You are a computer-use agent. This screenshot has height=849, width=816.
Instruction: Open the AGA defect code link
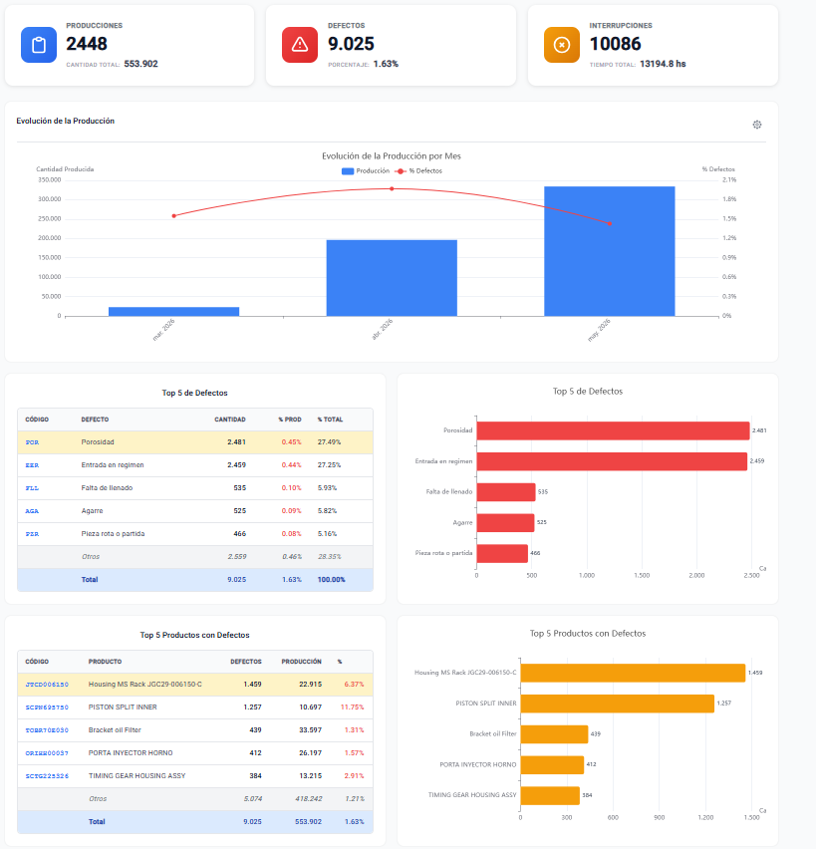[32, 511]
